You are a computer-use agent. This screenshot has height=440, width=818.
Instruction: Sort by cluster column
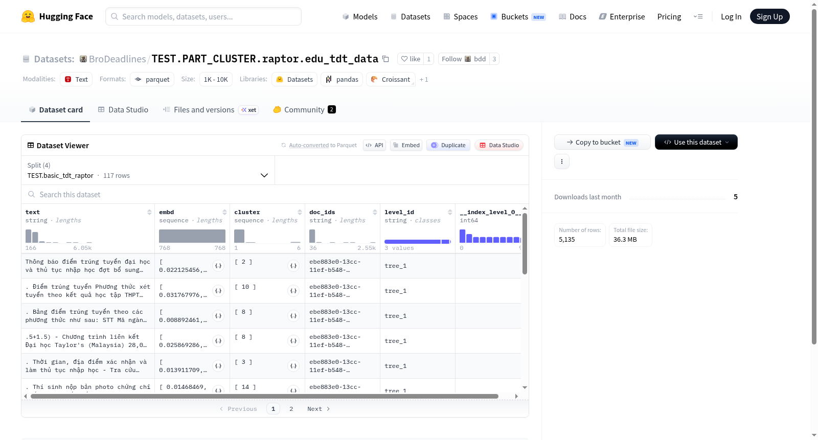tap(300, 212)
